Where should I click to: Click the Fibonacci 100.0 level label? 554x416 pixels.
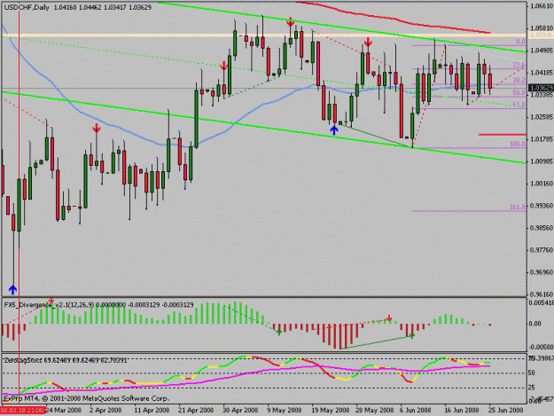click(x=518, y=145)
